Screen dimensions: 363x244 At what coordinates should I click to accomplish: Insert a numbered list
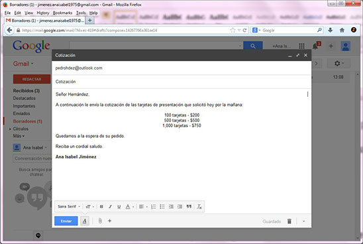[x=153, y=206]
